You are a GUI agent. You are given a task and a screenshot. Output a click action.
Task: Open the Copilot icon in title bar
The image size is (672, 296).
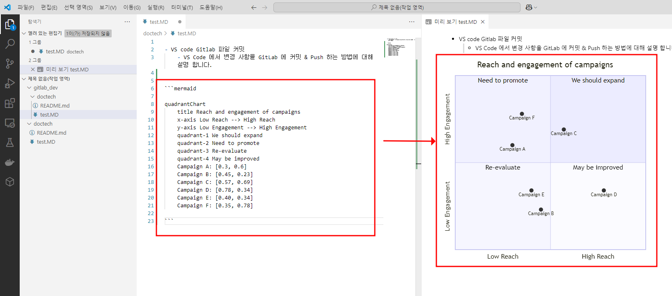[x=529, y=7]
